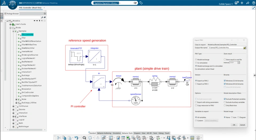This screenshot has width=256, height=140.
Task: Click the speedSensor component in the diagram
Action: tap(136, 101)
